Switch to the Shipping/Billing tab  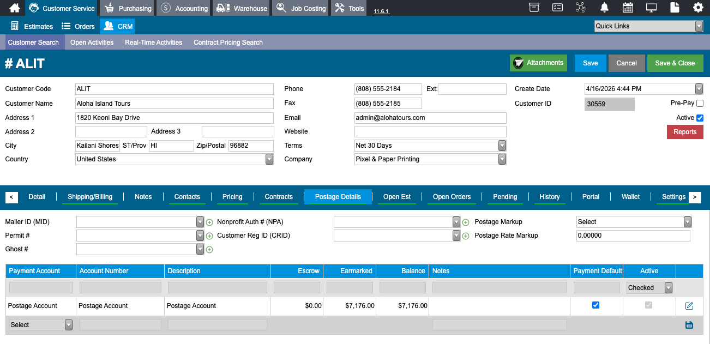(90, 197)
